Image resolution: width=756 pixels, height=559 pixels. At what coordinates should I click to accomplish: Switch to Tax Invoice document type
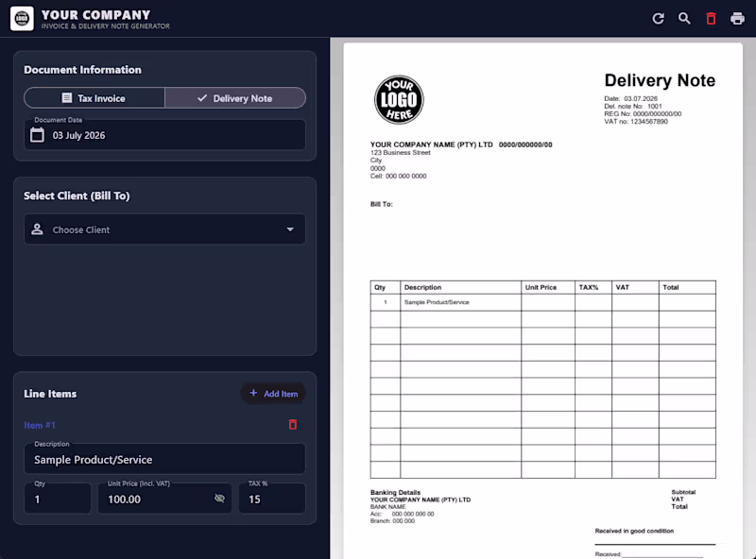(94, 98)
